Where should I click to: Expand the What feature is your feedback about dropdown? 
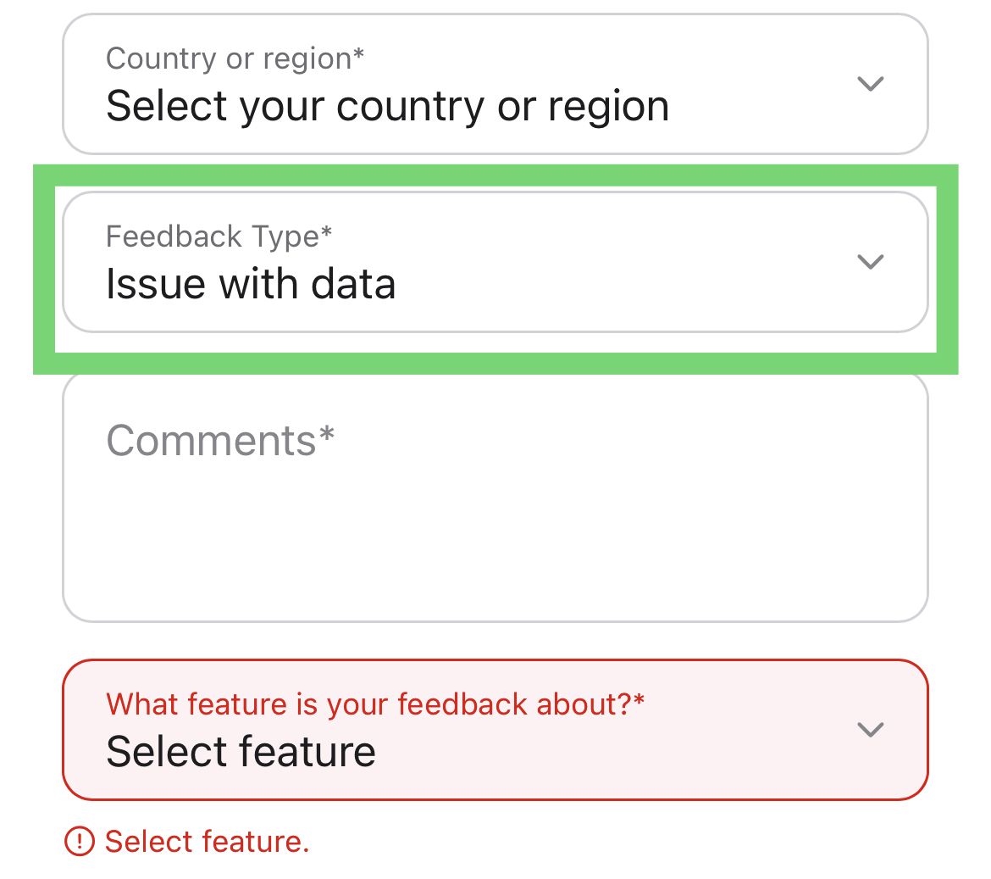[x=495, y=730]
